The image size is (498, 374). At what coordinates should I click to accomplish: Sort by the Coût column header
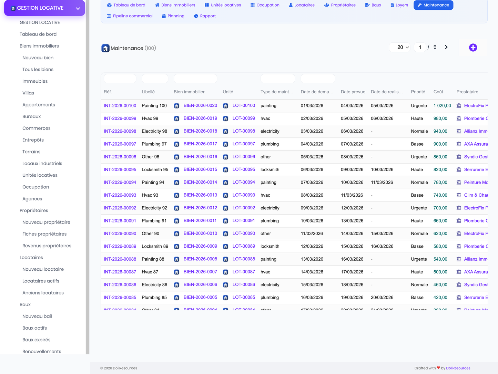(438, 92)
